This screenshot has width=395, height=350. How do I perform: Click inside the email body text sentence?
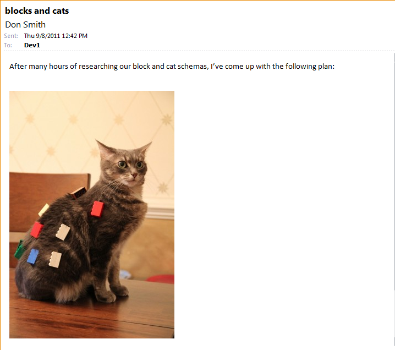click(172, 66)
